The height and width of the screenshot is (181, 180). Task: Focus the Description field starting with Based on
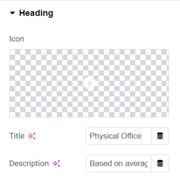[119, 163]
